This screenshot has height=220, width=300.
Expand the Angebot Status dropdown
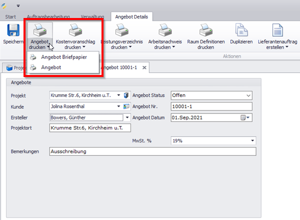(x=248, y=95)
